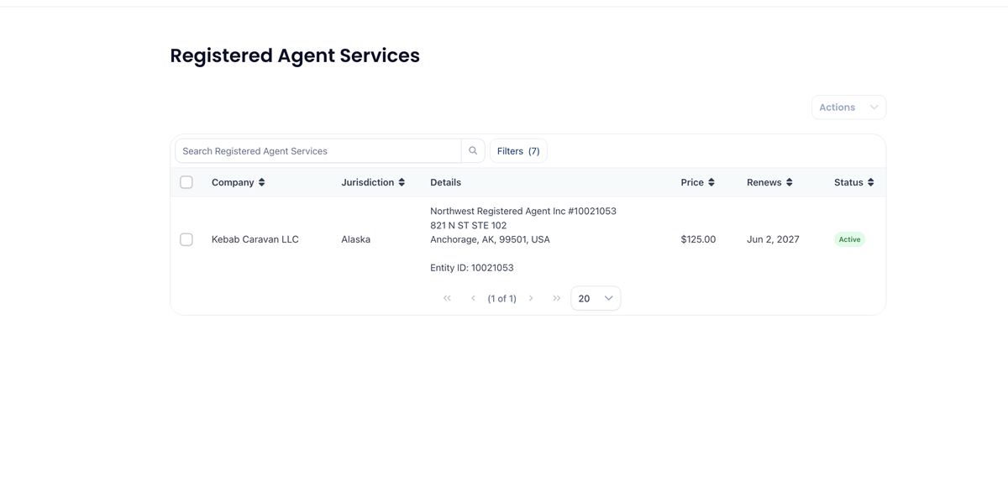This screenshot has height=487, width=1008.
Task: Click Anchorage, AK, 99501, USA text
Action: 491,239
